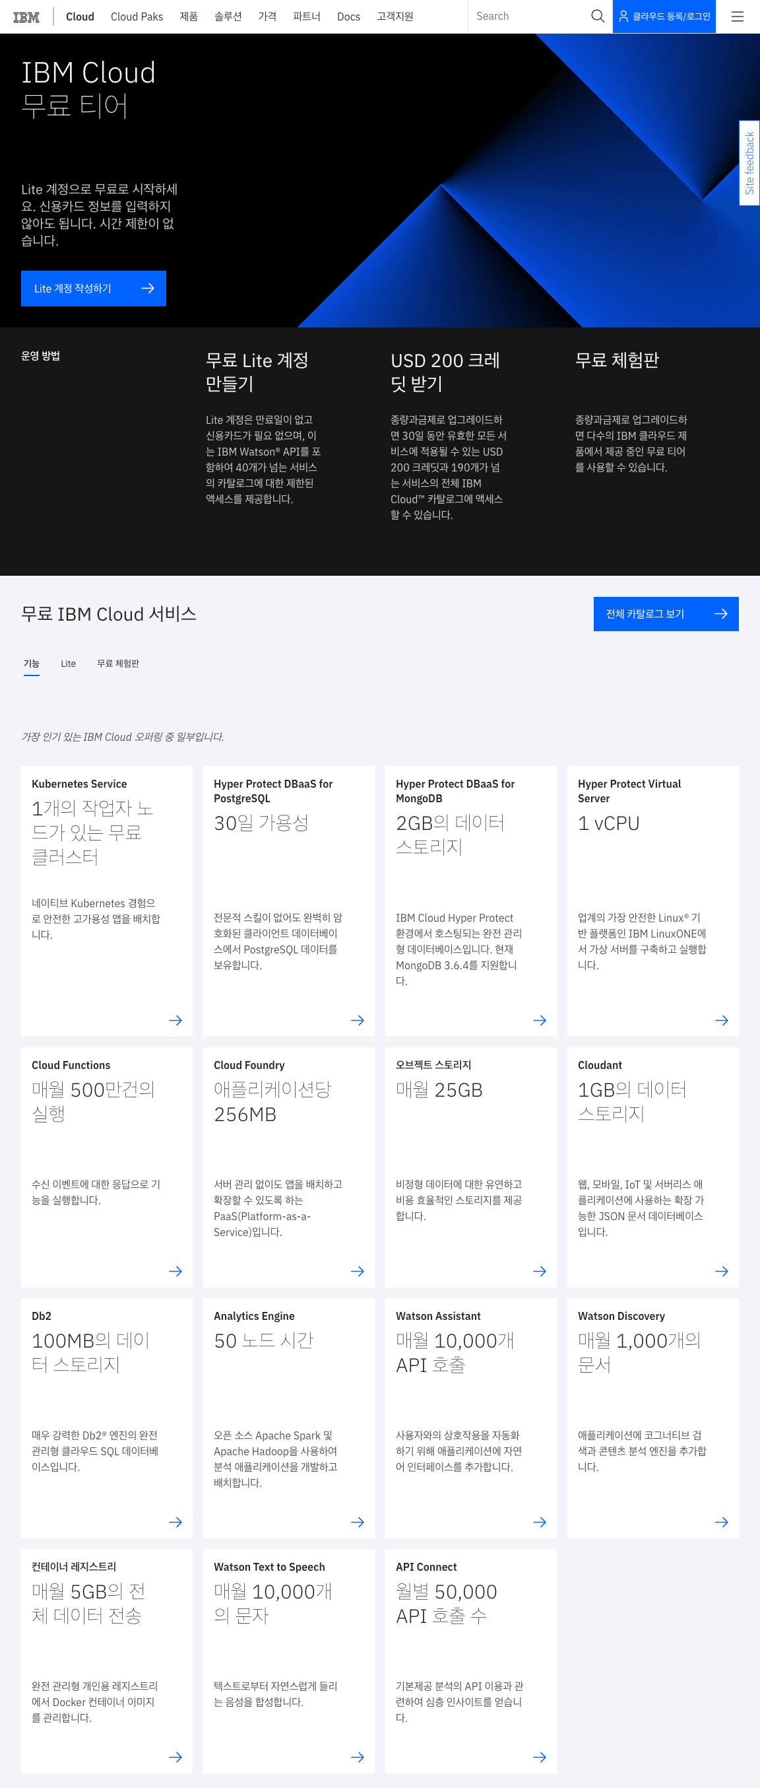Click the Lite 계정 작성하기 button
The image size is (760, 1788).
(x=94, y=288)
